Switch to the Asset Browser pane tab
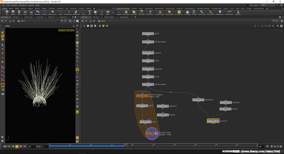284x154 pixels. pos(124,17)
